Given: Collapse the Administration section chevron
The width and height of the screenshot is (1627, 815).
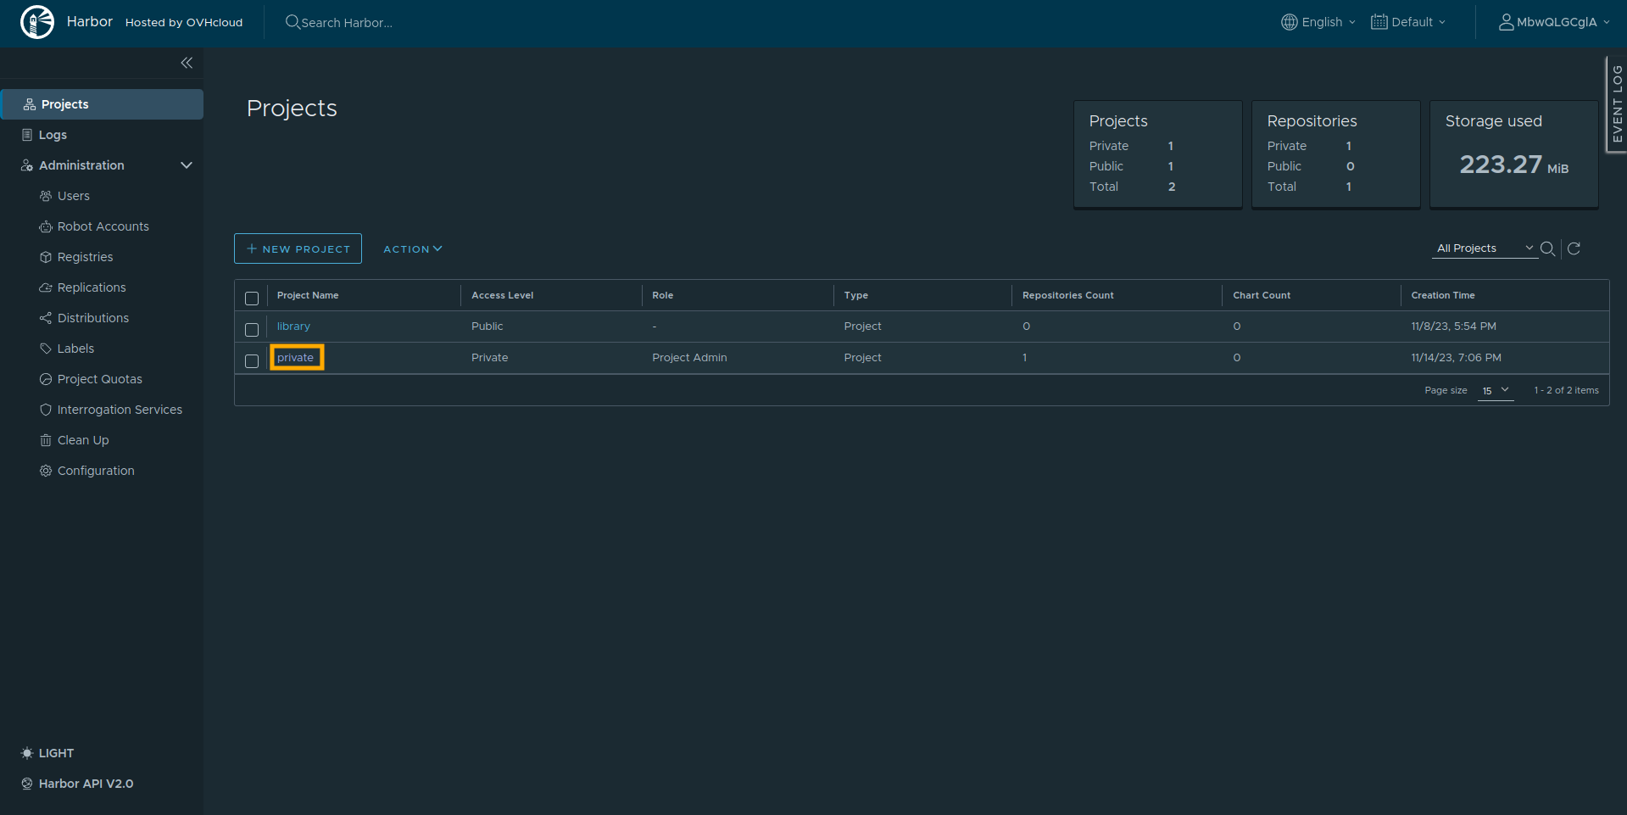Looking at the screenshot, I should coord(187,165).
